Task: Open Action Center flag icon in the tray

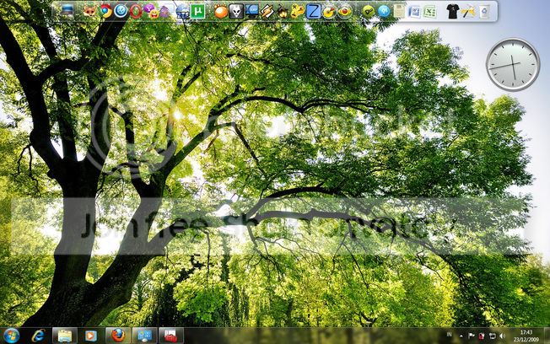Action: 472,336
